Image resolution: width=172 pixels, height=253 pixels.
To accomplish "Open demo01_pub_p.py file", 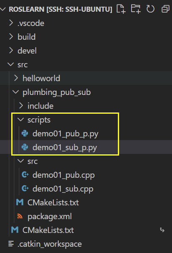I will point(65,134).
